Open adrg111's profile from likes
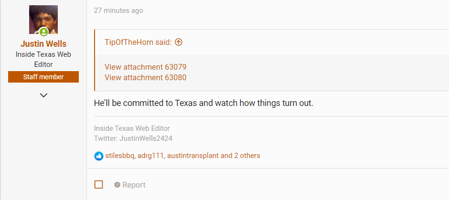The image size is (449, 200). pyautogui.click(x=150, y=156)
